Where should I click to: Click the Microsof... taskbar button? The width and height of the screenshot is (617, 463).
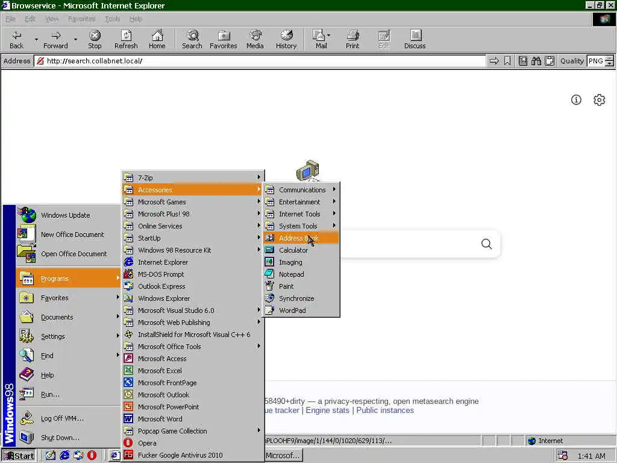coord(283,456)
